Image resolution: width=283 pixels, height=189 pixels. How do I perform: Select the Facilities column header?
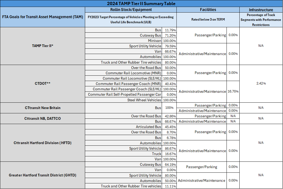208,10
